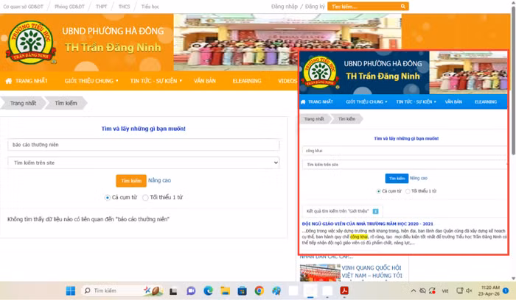This screenshot has height=300, width=516.
Task: Switch the VIE input language indicator
Action: point(445,291)
